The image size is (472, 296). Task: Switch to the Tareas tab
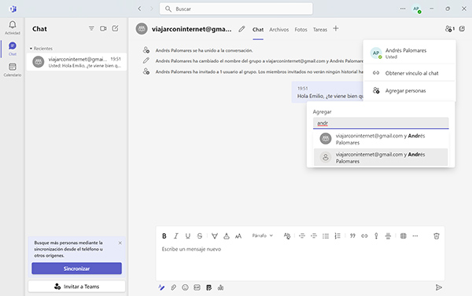tap(319, 30)
